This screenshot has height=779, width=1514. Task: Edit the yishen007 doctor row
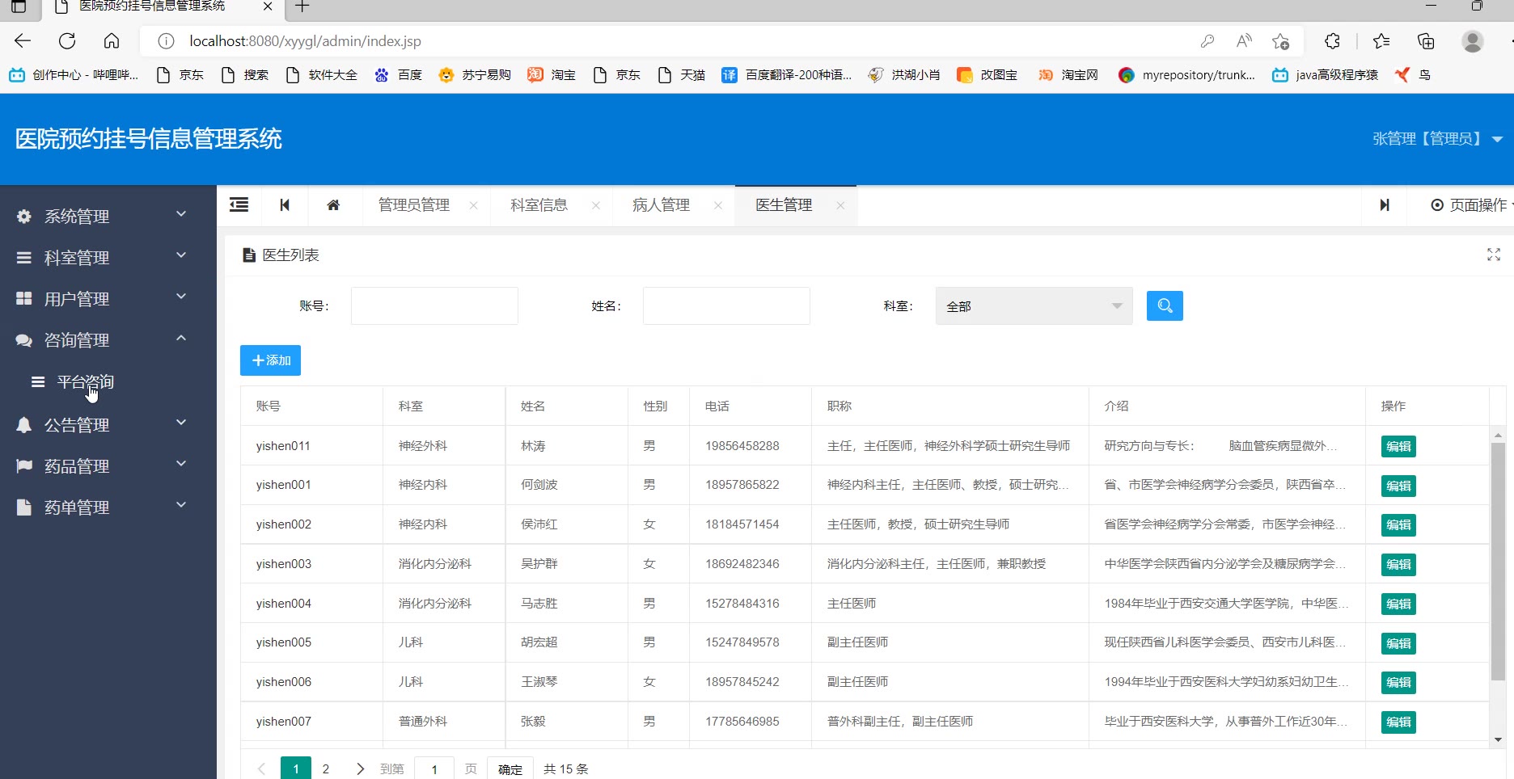[x=1398, y=722]
